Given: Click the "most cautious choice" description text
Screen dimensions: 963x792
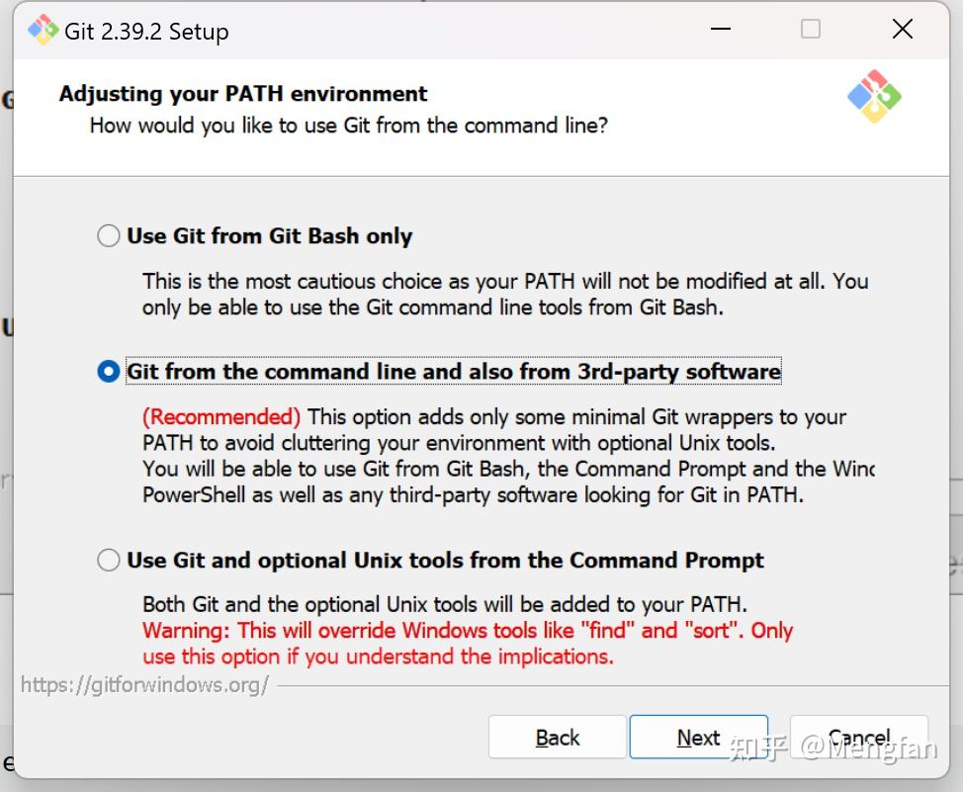Looking at the screenshot, I should pos(504,281).
